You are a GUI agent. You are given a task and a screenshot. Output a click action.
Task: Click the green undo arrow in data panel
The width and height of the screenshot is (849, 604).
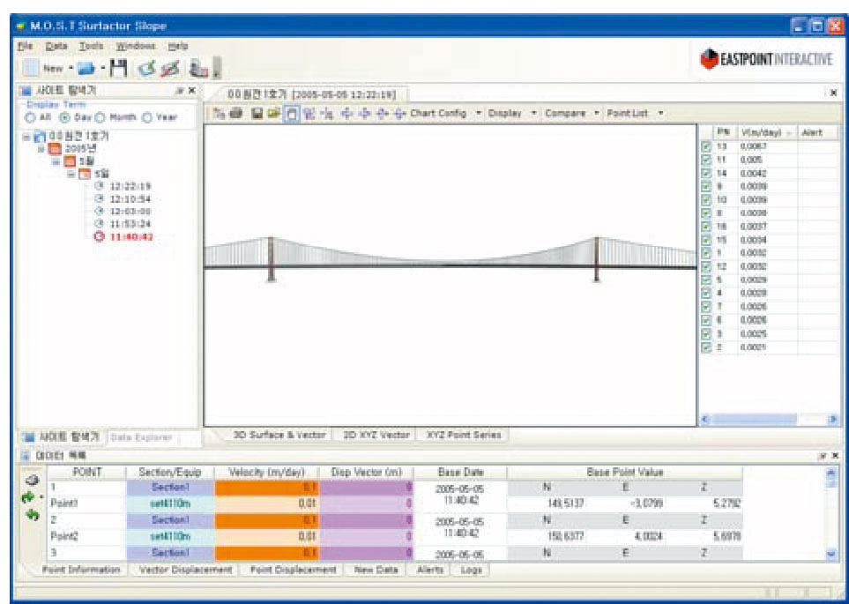33,515
